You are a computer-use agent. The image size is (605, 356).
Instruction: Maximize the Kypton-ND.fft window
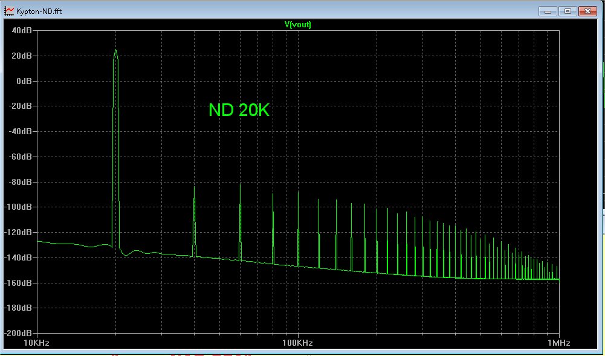coord(568,11)
